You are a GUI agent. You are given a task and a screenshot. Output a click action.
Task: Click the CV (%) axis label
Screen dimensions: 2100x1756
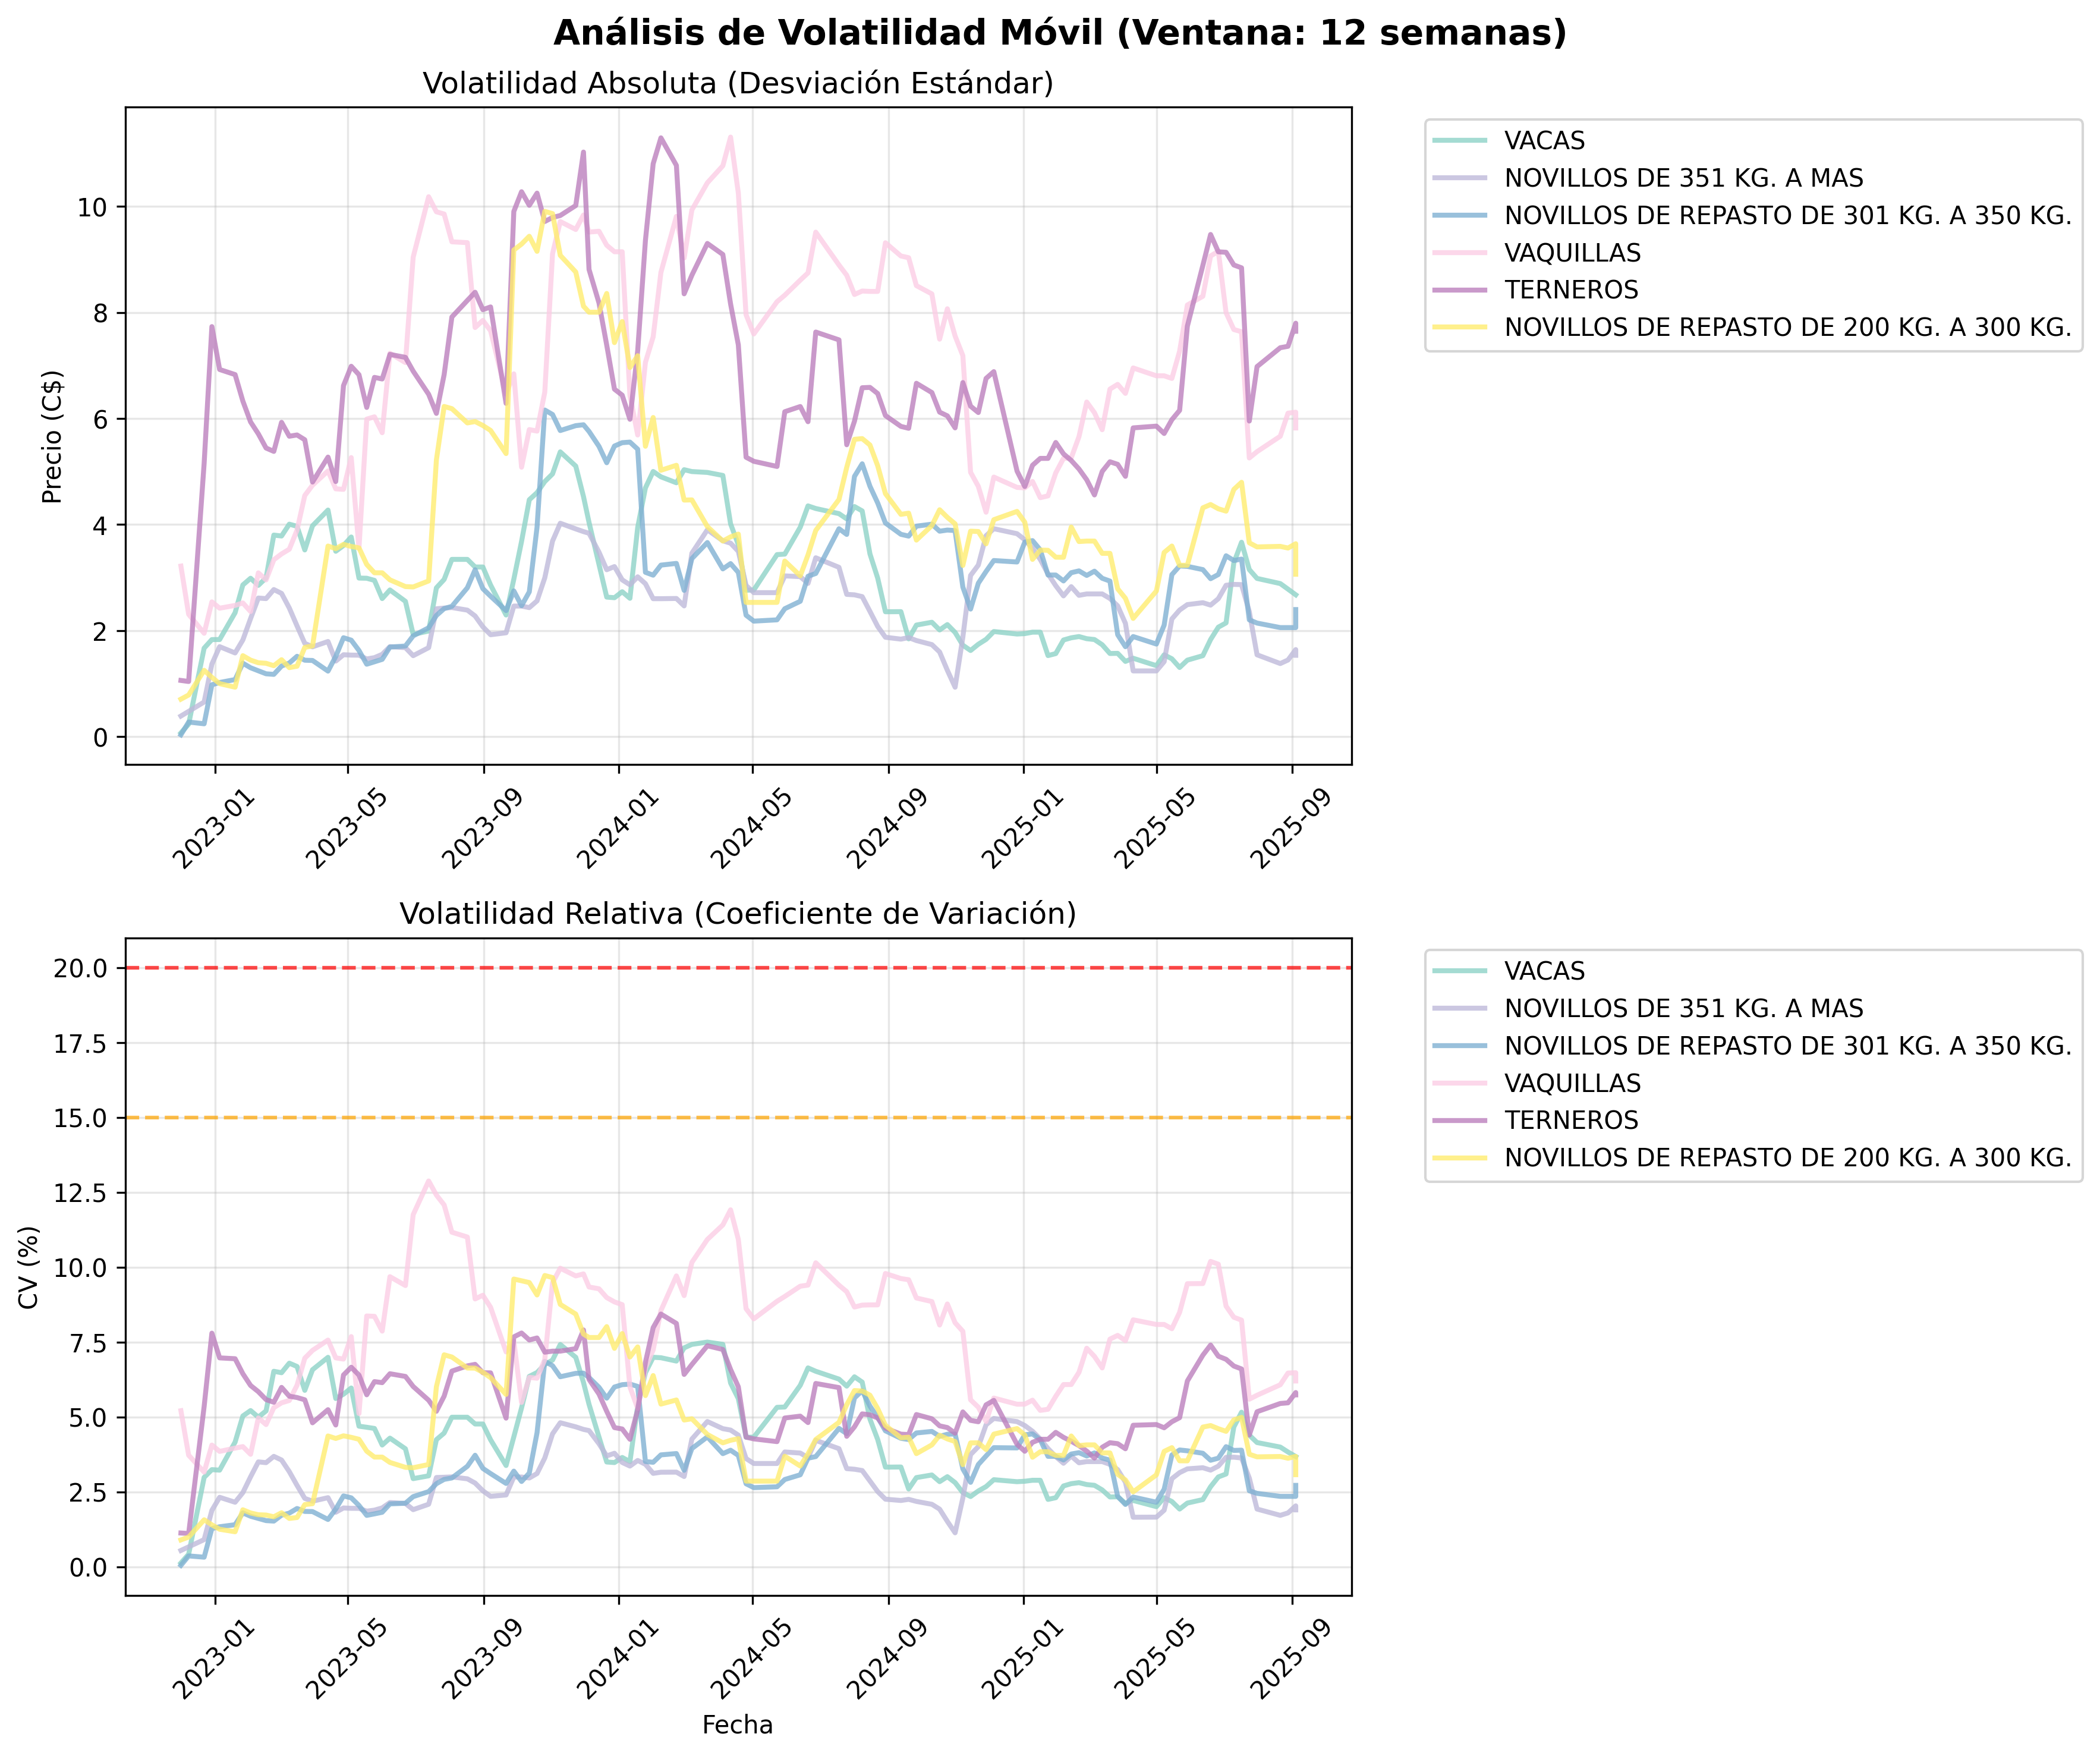(29, 1267)
